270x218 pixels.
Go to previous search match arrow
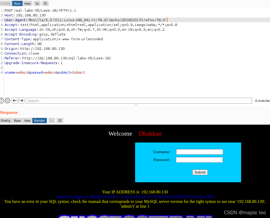point(15,101)
